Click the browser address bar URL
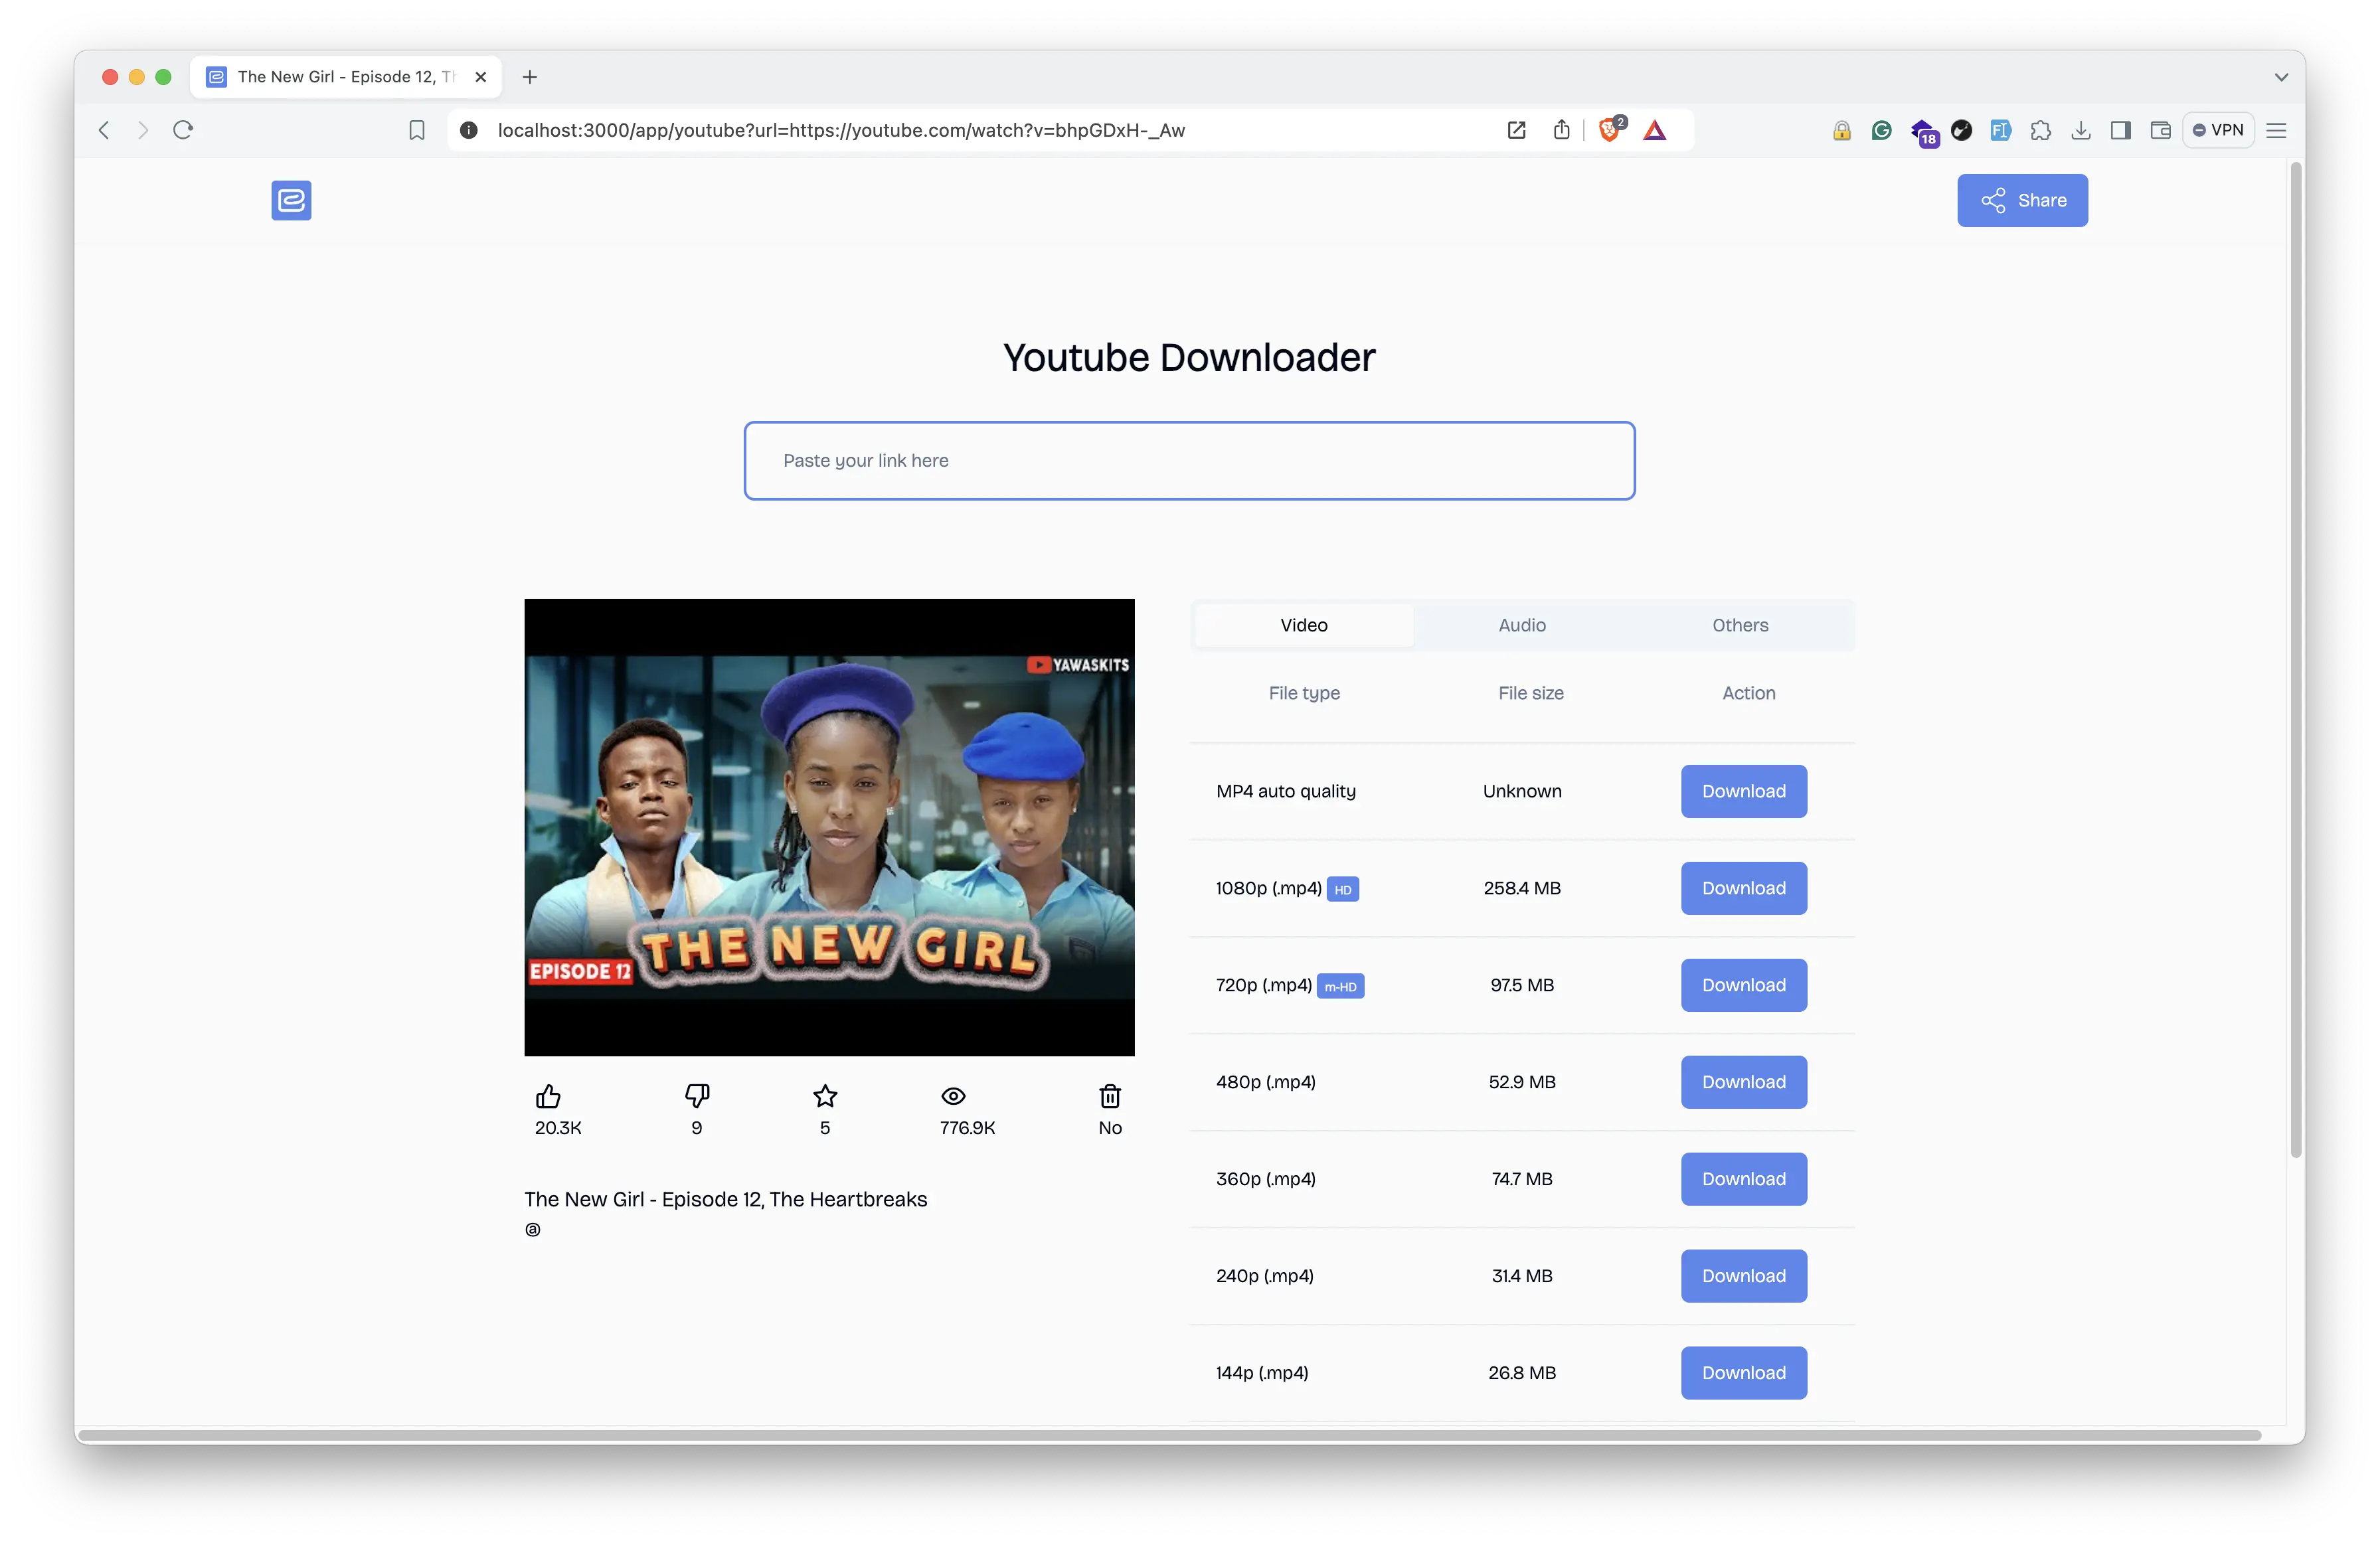The width and height of the screenshot is (2380, 1543). [x=841, y=130]
